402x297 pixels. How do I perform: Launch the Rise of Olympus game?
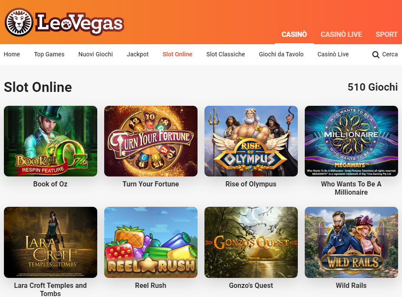coord(251,141)
